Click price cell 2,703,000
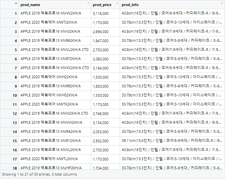The height and width of the screenshot is (179, 225). coord(105,150)
